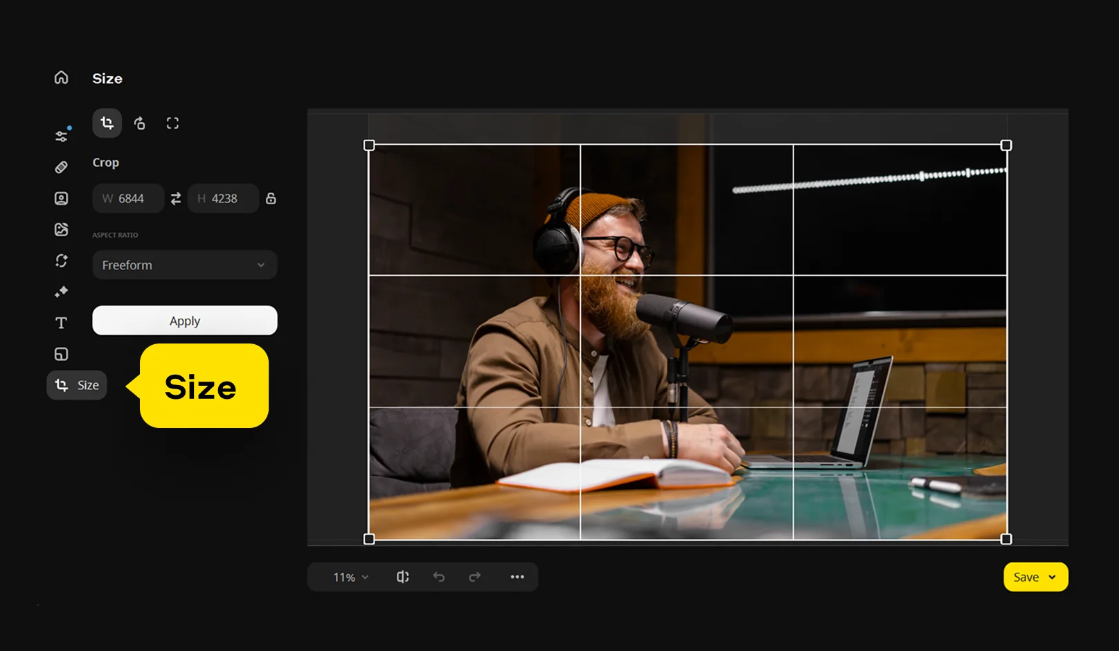Expand the Freeform aspect ratio dropdown

pos(185,265)
